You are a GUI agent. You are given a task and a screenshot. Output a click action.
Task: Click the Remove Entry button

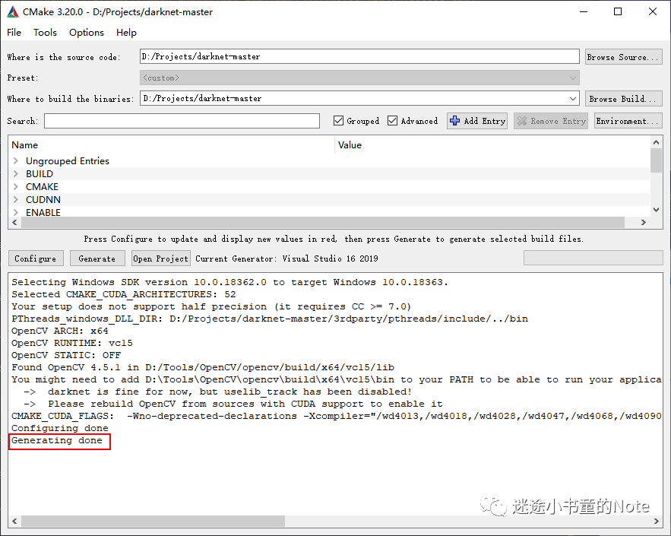551,121
